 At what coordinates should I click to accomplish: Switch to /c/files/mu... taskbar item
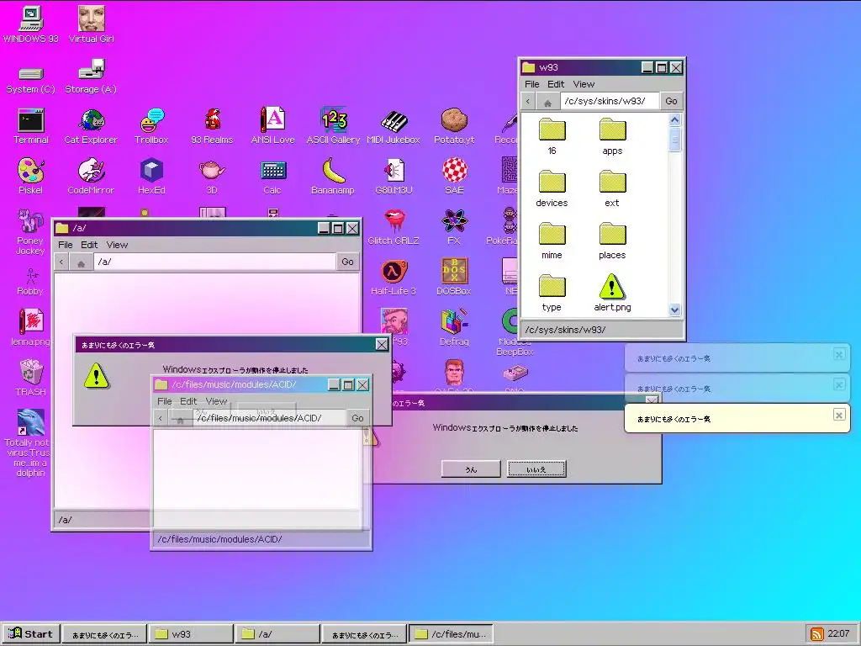(451, 634)
